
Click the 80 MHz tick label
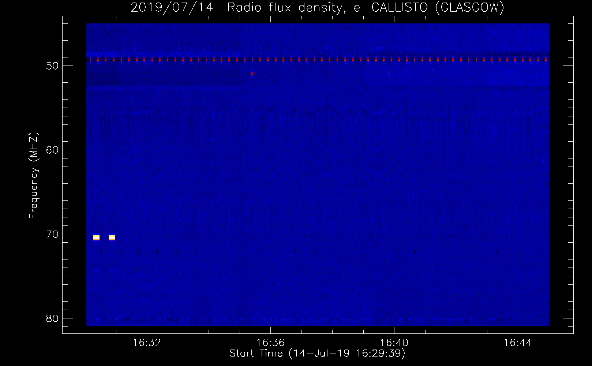click(x=52, y=318)
